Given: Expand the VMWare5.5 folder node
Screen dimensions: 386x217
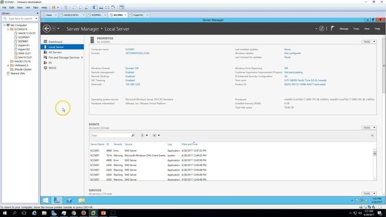Looking at the screenshot, I should (x=8, y=66).
